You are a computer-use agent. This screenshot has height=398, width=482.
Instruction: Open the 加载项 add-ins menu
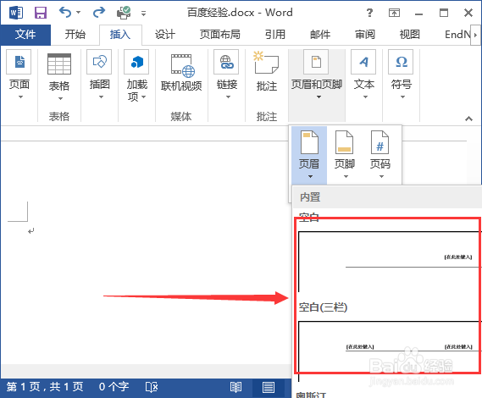(136, 75)
